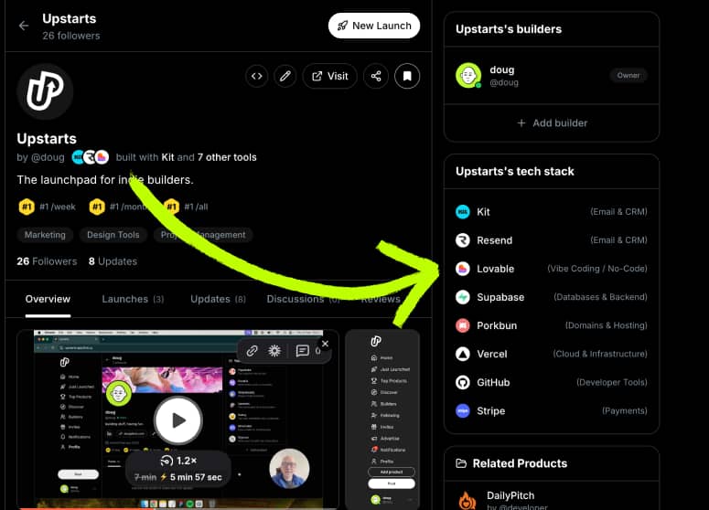
Task: Click the pencil edit icon
Action: click(x=285, y=76)
